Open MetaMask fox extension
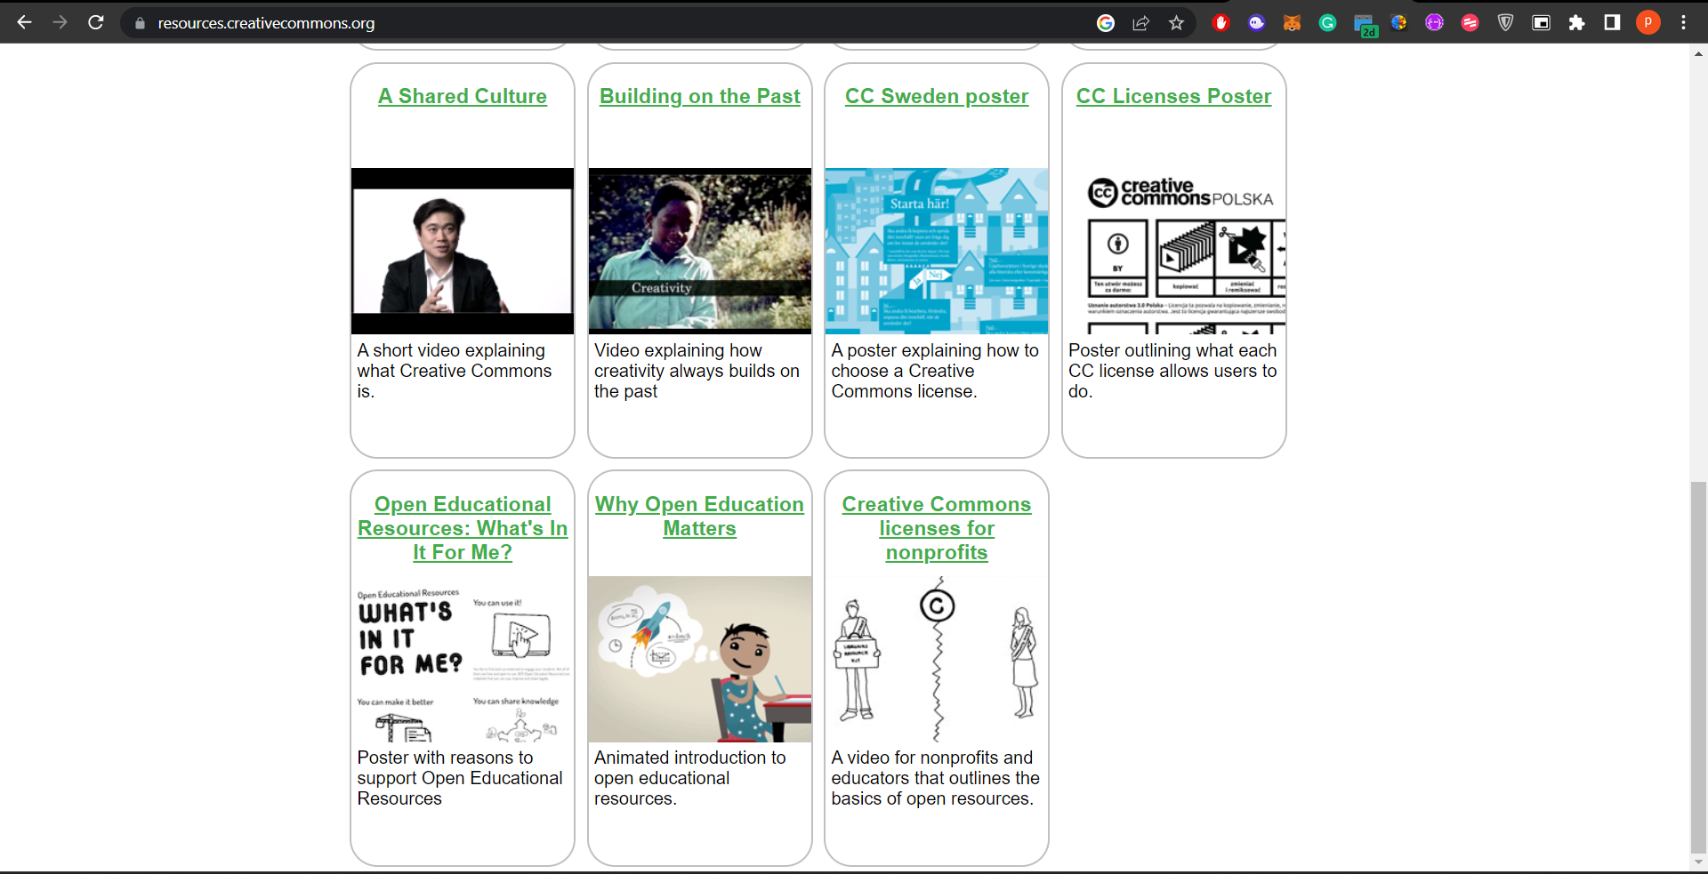 pos(1292,23)
